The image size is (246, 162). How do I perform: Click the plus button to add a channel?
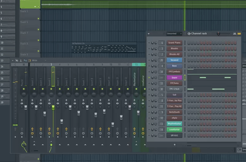pyautogui.click(x=174, y=145)
